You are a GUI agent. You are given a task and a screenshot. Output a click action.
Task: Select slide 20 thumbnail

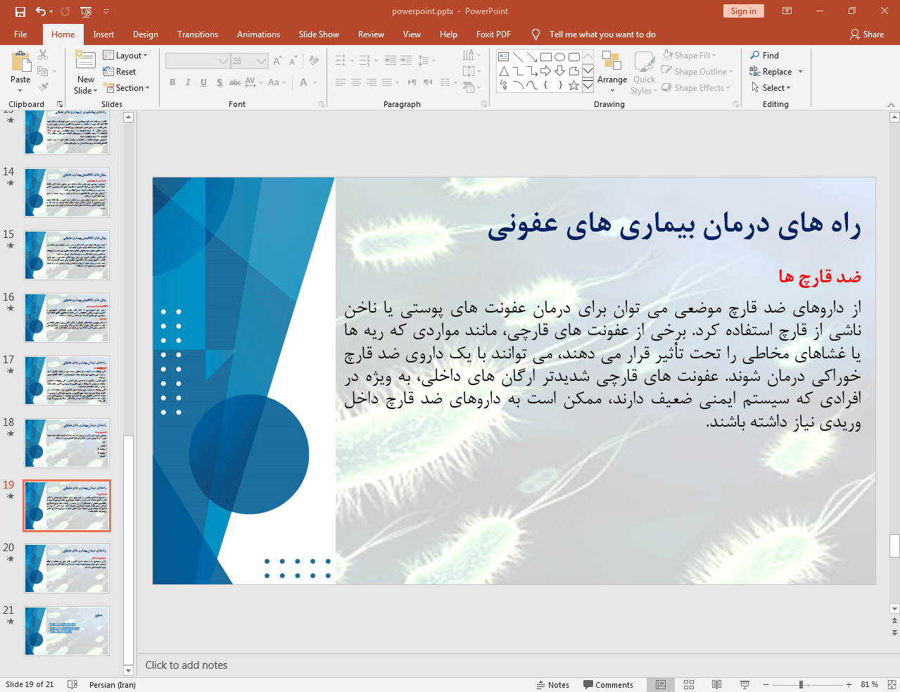pyautogui.click(x=67, y=568)
